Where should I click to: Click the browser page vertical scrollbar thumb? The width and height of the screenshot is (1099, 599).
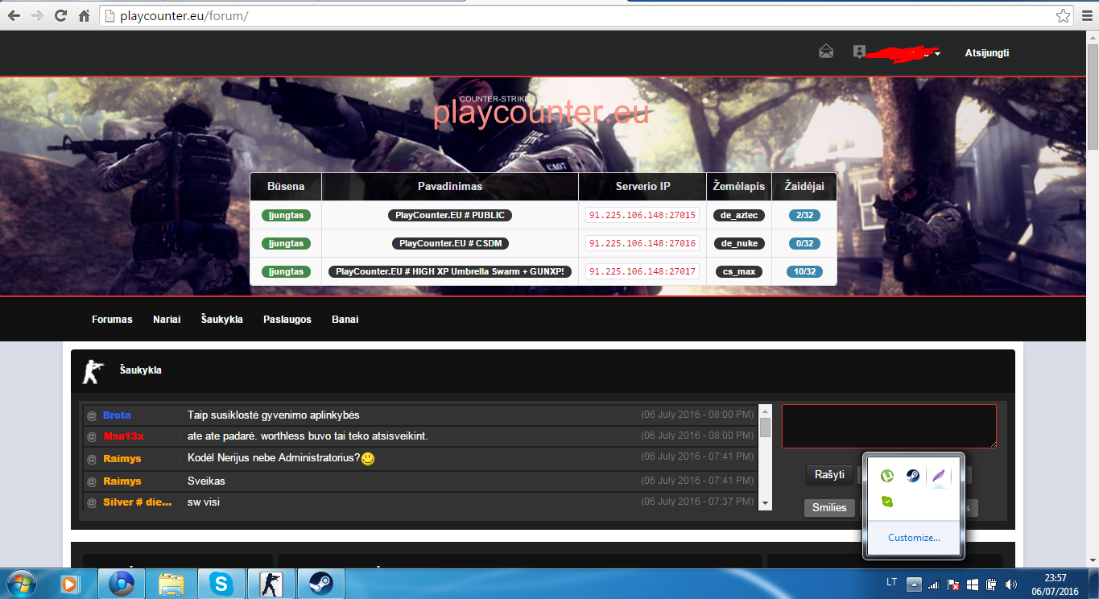coord(1093,97)
